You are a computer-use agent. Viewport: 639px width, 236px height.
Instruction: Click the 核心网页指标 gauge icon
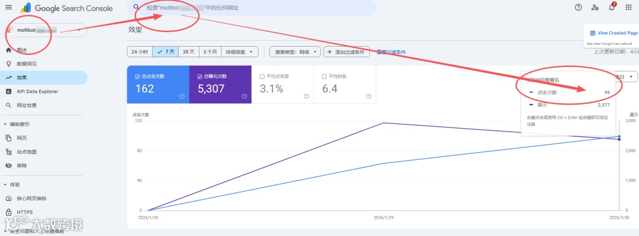point(8,198)
